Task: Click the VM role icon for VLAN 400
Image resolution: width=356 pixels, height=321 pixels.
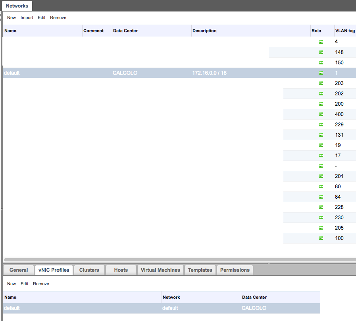Action: [x=321, y=114]
